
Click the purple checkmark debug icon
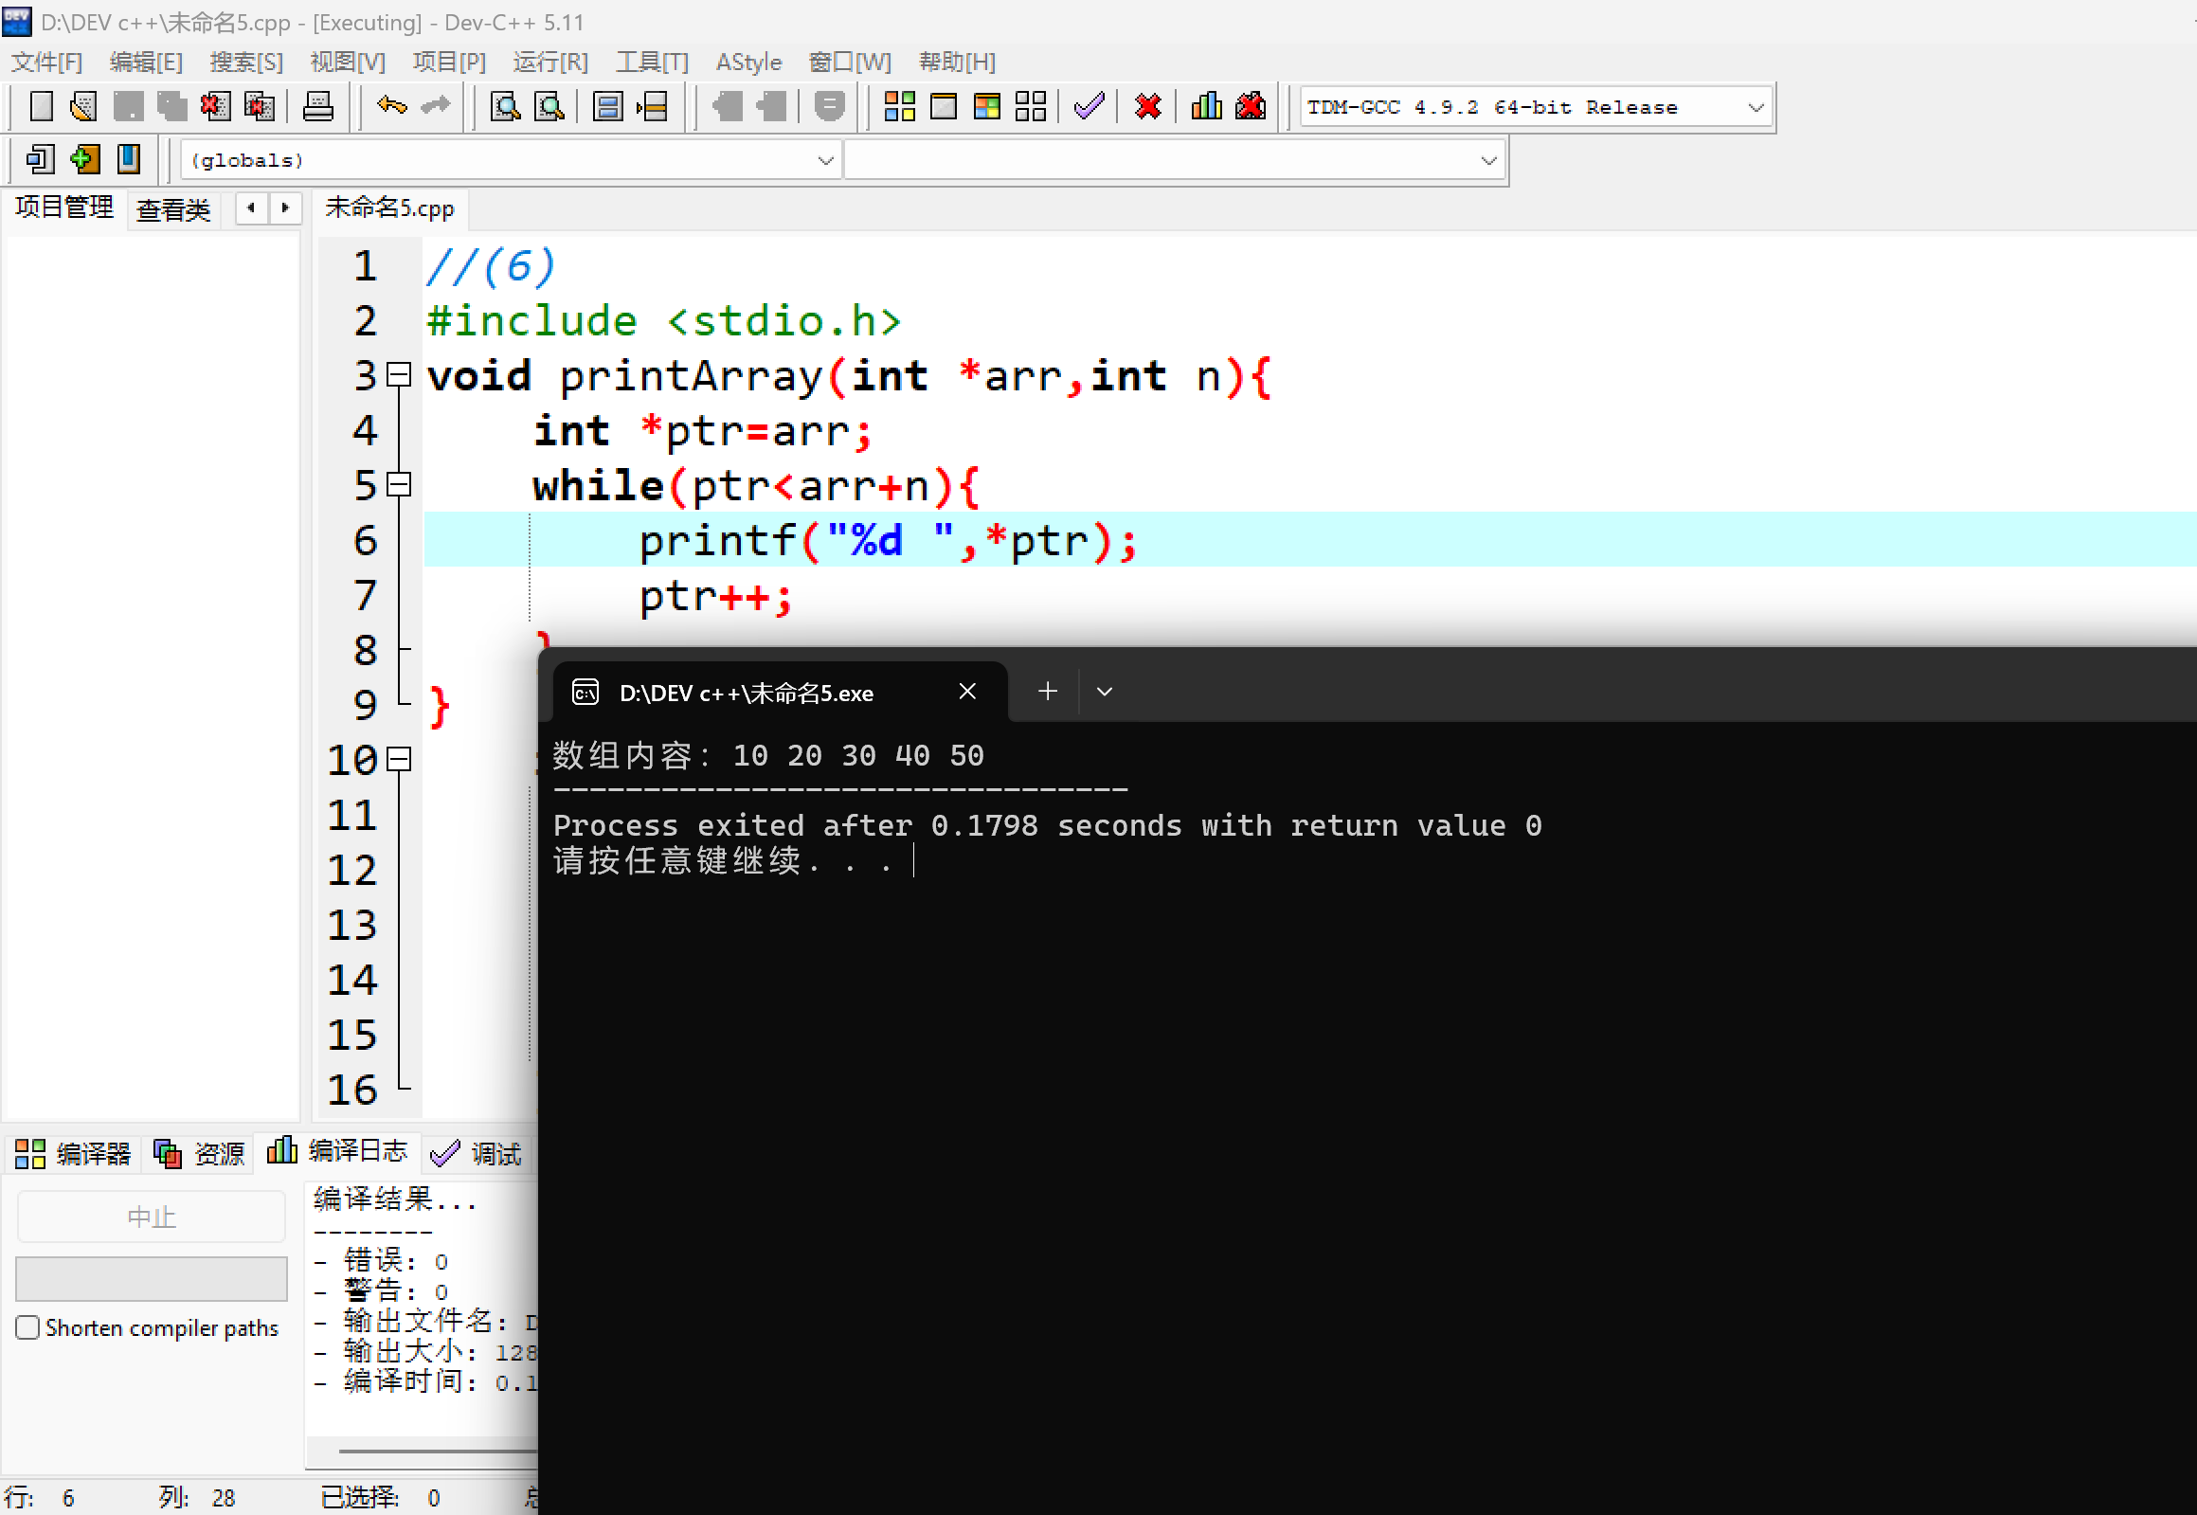(x=1089, y=106)
